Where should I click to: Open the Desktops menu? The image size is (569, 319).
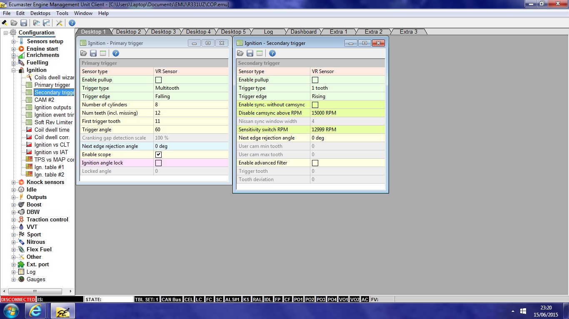click(x=40, y=13)
